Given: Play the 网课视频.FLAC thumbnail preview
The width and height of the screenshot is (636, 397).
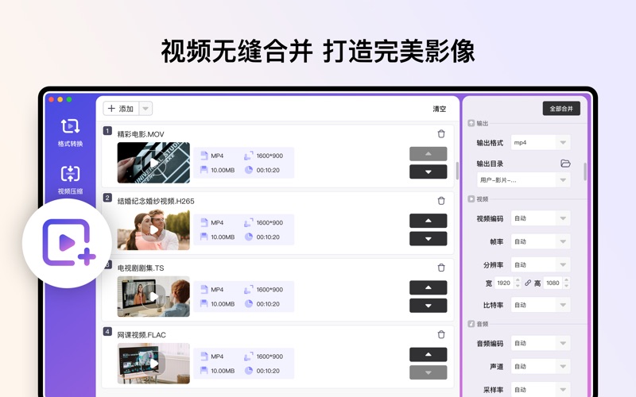Looking at the screenshot, I should pos(153,364).
